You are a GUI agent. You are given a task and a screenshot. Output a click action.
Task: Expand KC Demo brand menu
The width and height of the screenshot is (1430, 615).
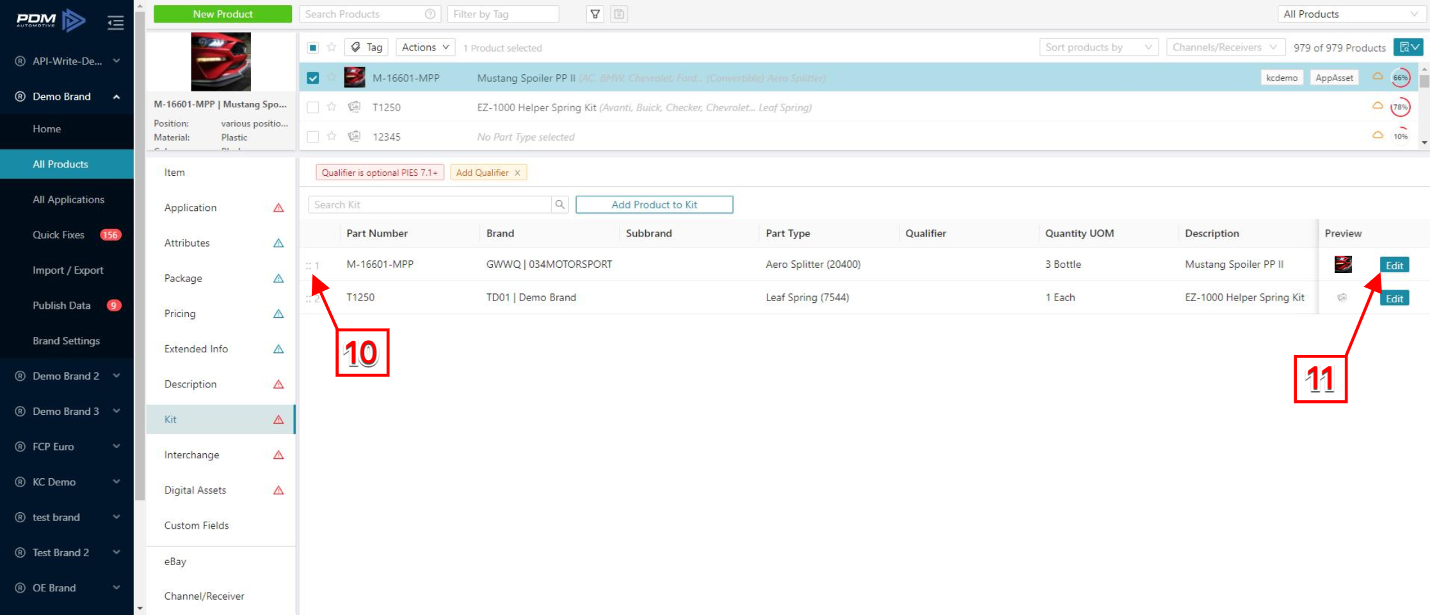point(67,482)
